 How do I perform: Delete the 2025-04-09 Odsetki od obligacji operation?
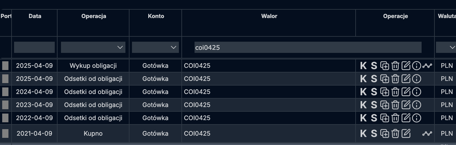395,79
